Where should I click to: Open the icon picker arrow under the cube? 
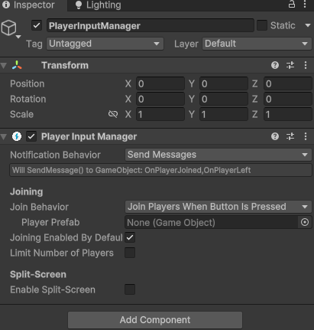[18, 37]
